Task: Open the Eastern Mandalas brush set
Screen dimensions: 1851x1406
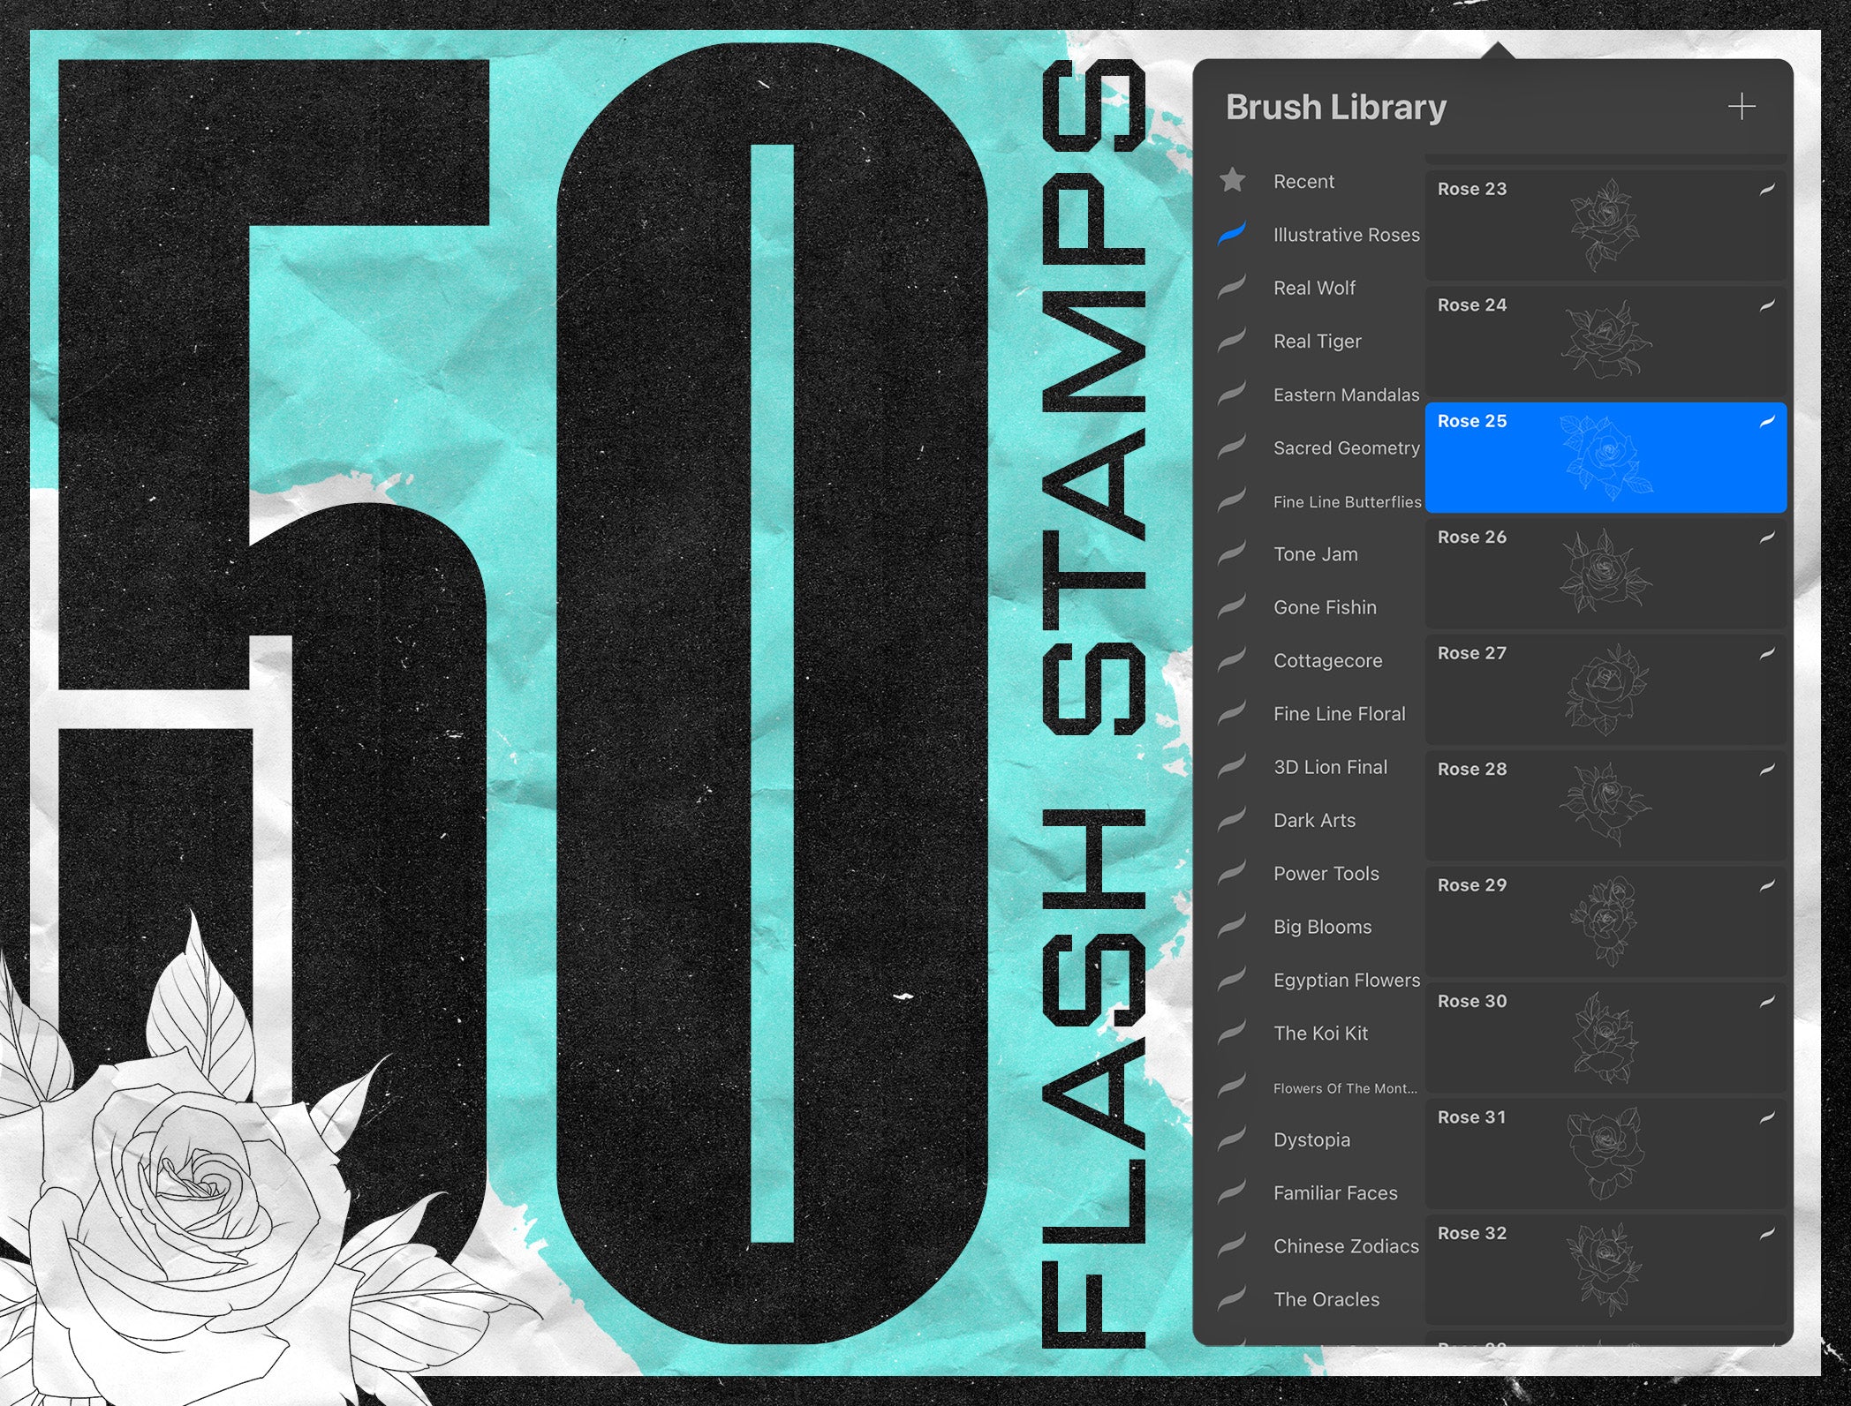Action: click(1346, 395)
